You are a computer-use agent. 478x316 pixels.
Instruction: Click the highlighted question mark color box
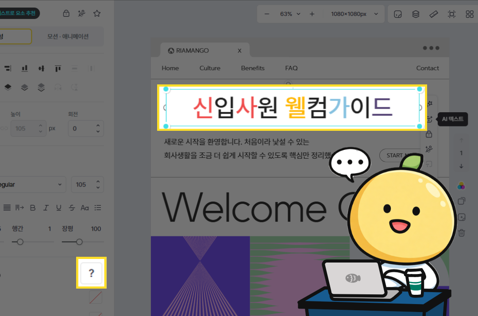tap(92, 273)
